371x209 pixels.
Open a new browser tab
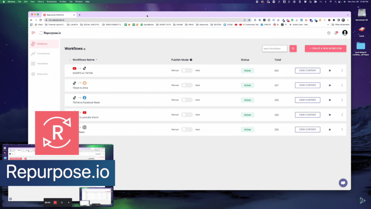pos(79,15)
